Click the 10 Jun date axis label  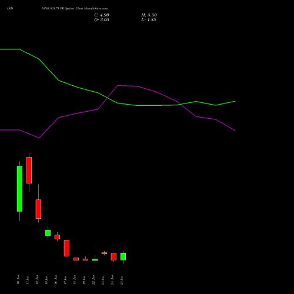point(18,280)
